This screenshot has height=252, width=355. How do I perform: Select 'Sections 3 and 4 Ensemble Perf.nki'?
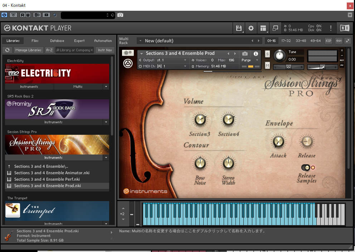(x=57, y=179)
